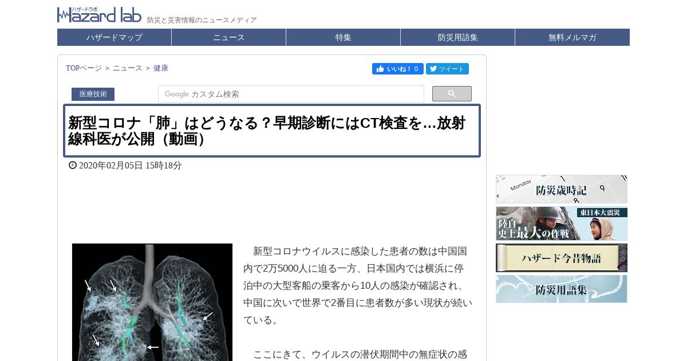Viewport: 687px width, 361px height.
Task: Click the tagline 防災と災害情報のニュースメディア
Action: (202, 20)
